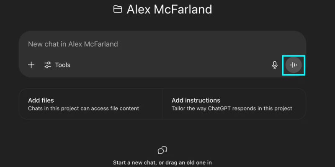Click the Tools sliders icon
335x167 pixels.
coord(48,65)
